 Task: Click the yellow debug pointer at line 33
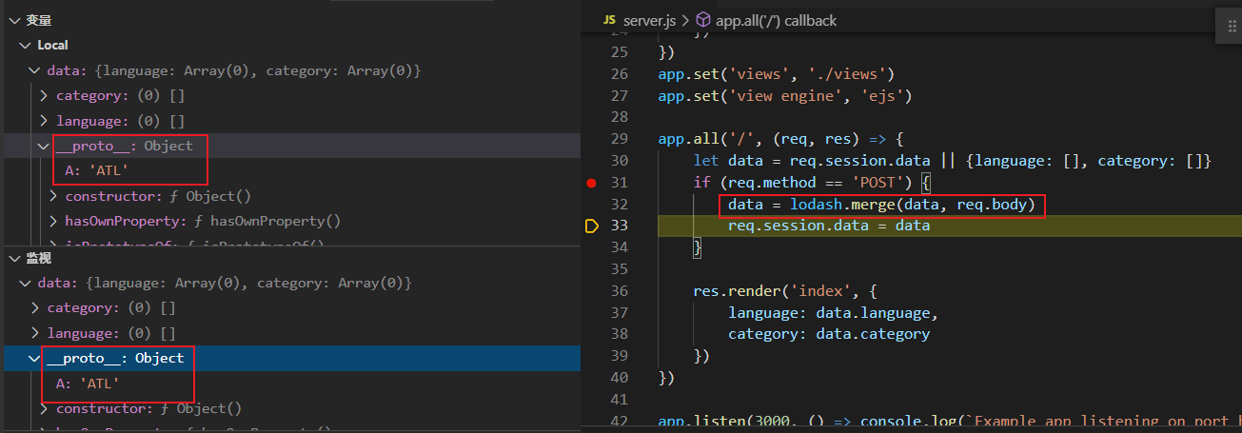coord(591,226)
